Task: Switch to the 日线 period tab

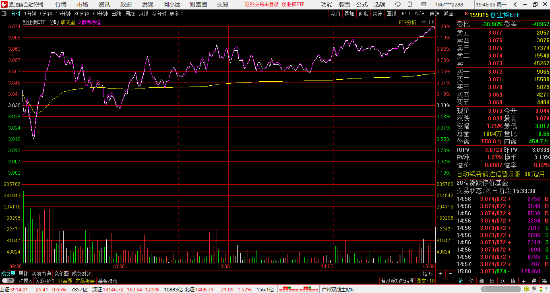Action: 116,14
